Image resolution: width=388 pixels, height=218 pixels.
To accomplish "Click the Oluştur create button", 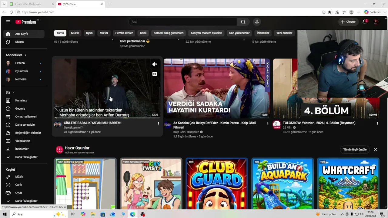I will point(348,22).
